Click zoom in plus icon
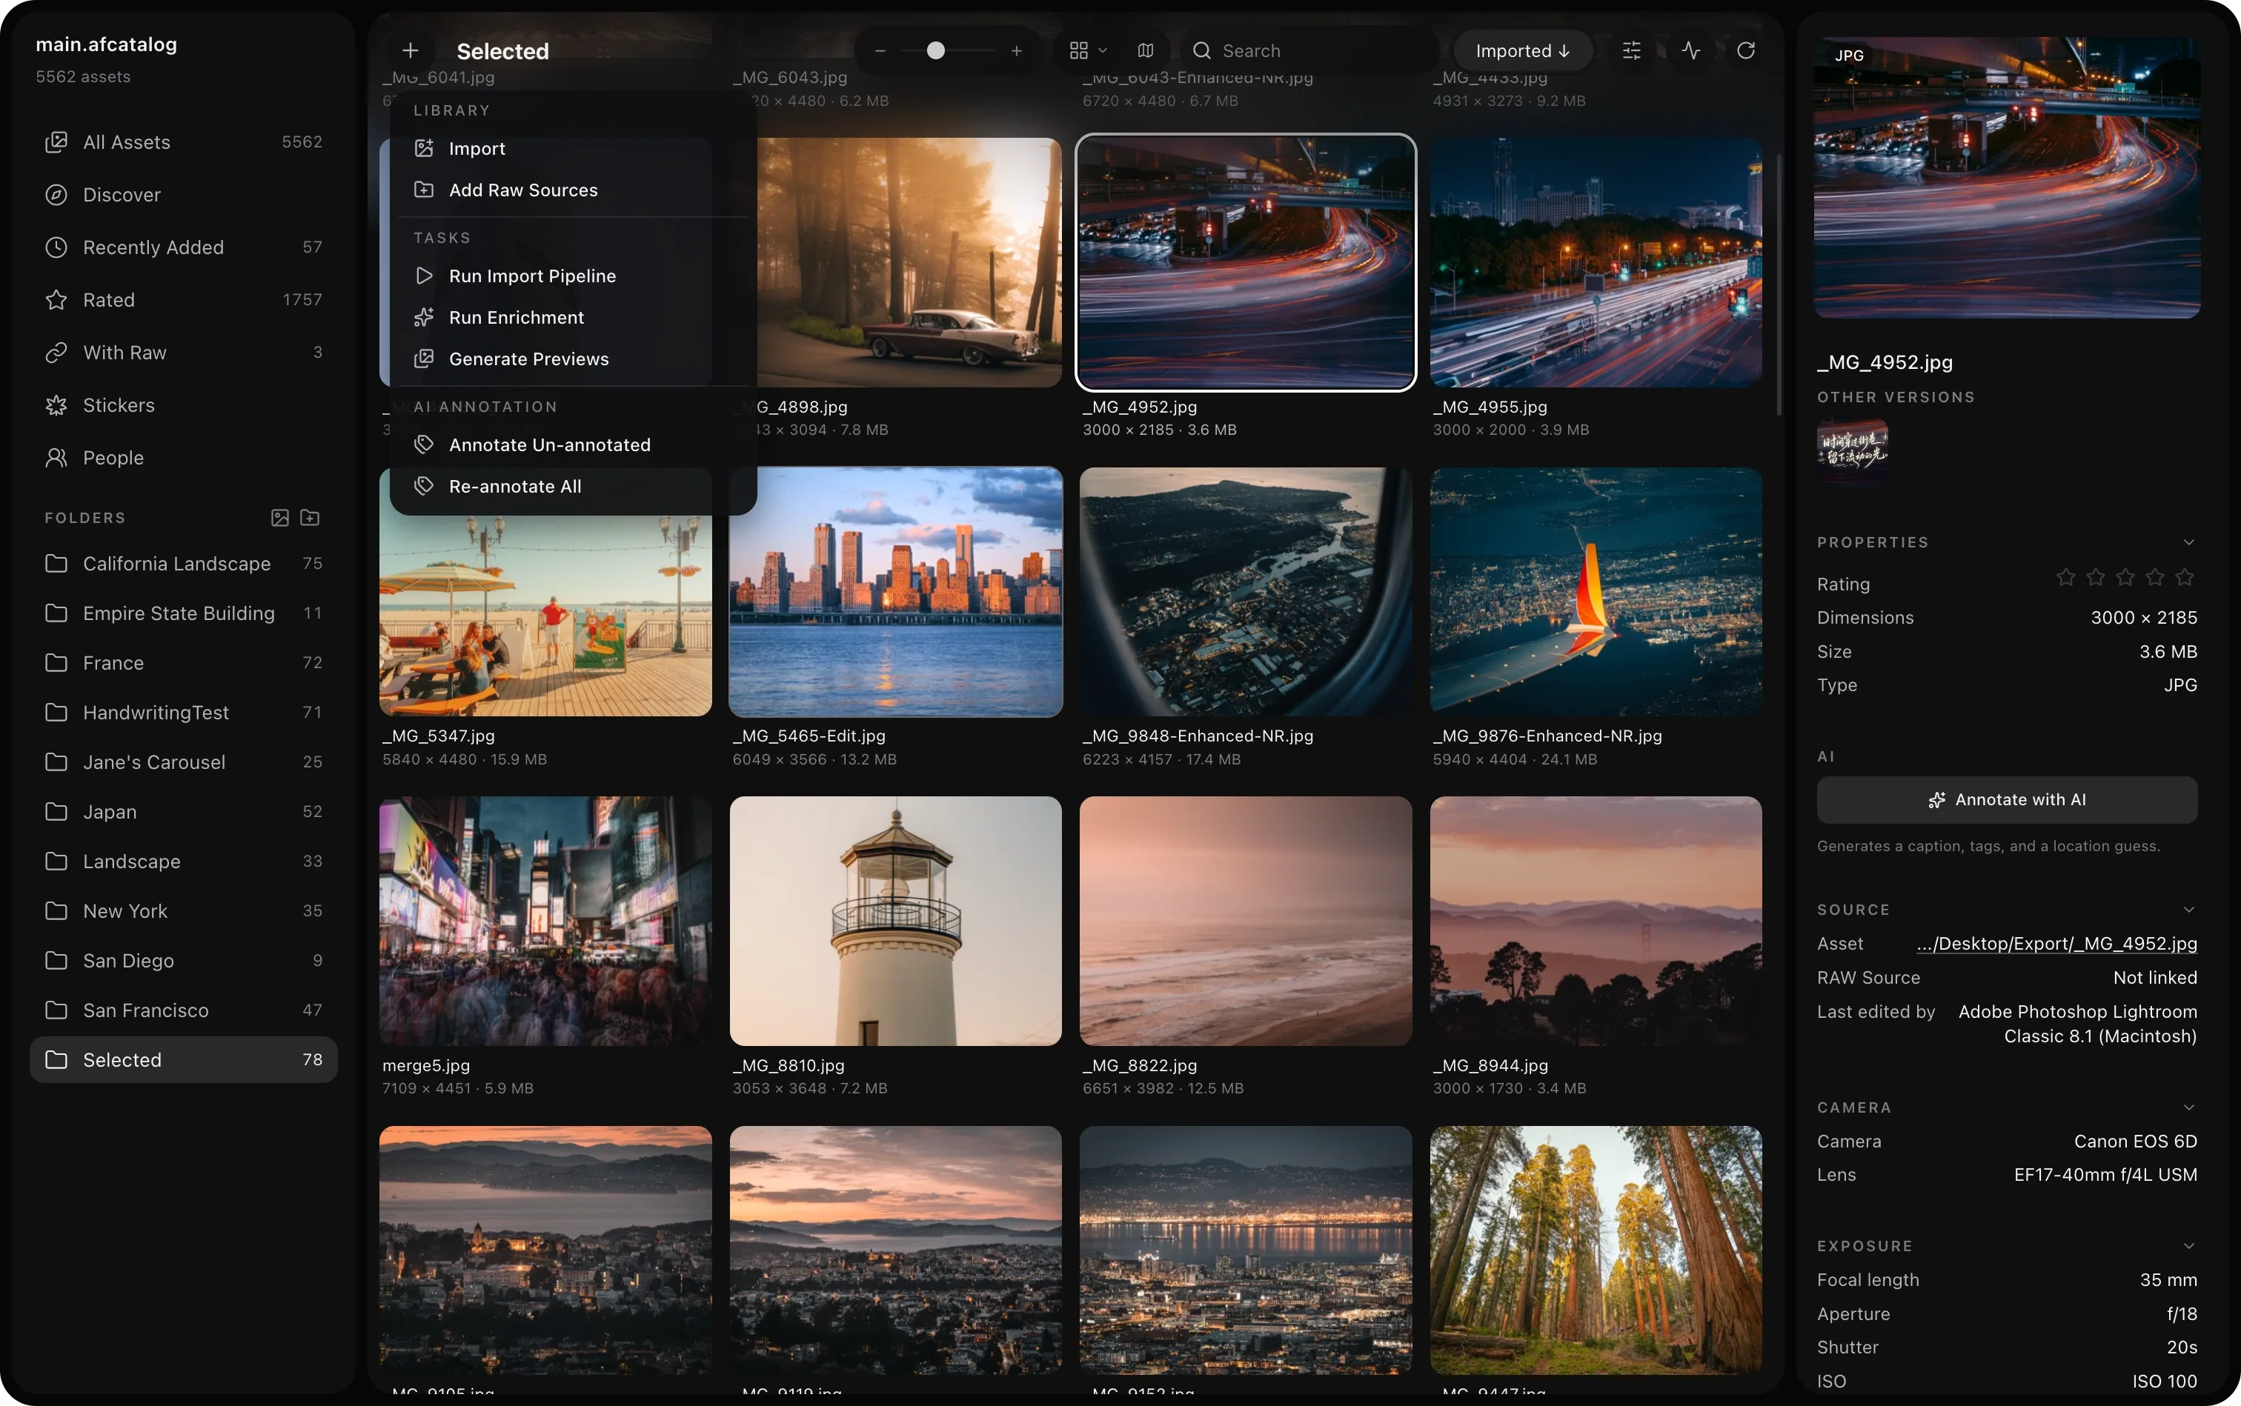 pyautogui.click(x=1017, y=51)
